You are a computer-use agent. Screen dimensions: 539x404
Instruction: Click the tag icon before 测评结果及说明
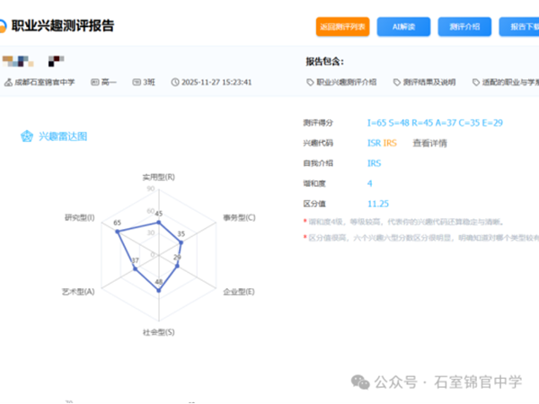397,83
